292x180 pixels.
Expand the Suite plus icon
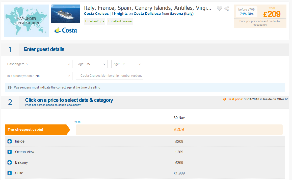(x=10, y=173)
